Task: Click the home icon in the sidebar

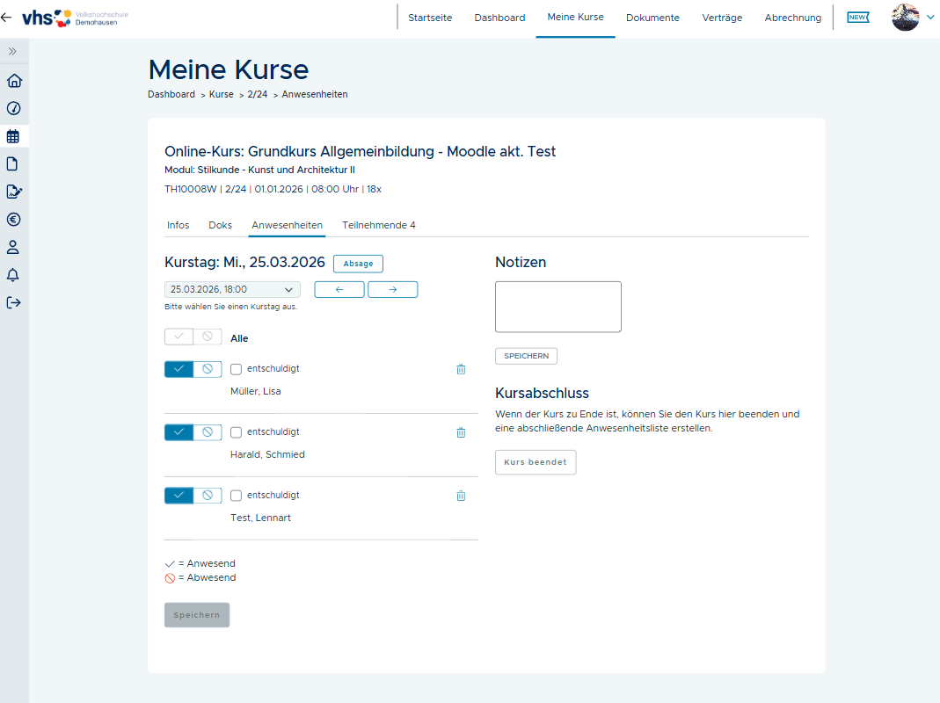Action: [x=13, y=81]
